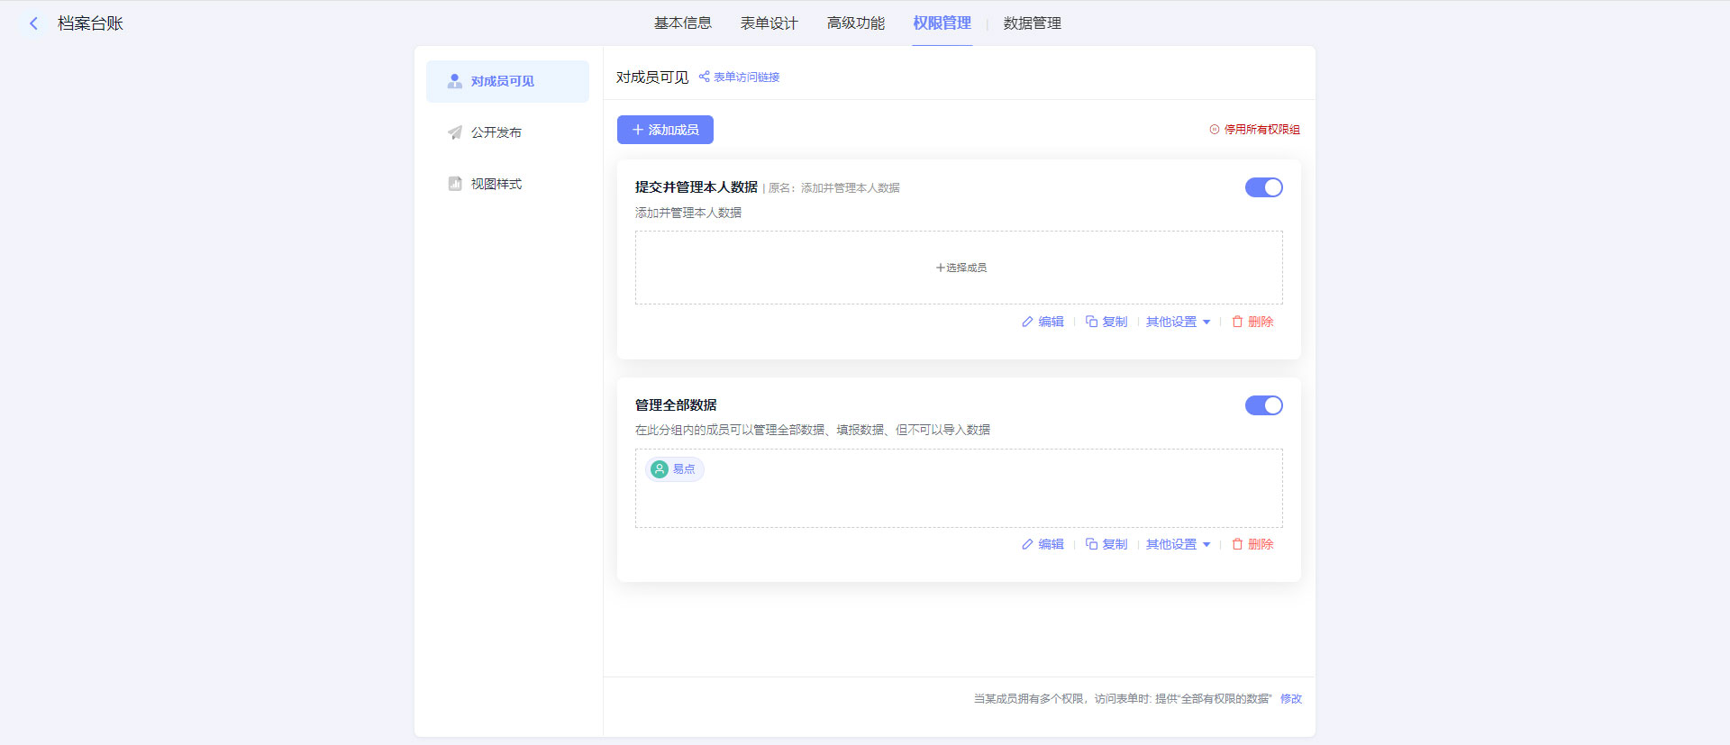Click the back arrow beside 档案台账
This screenshot has height=745, width=1730.
point(33,23)
